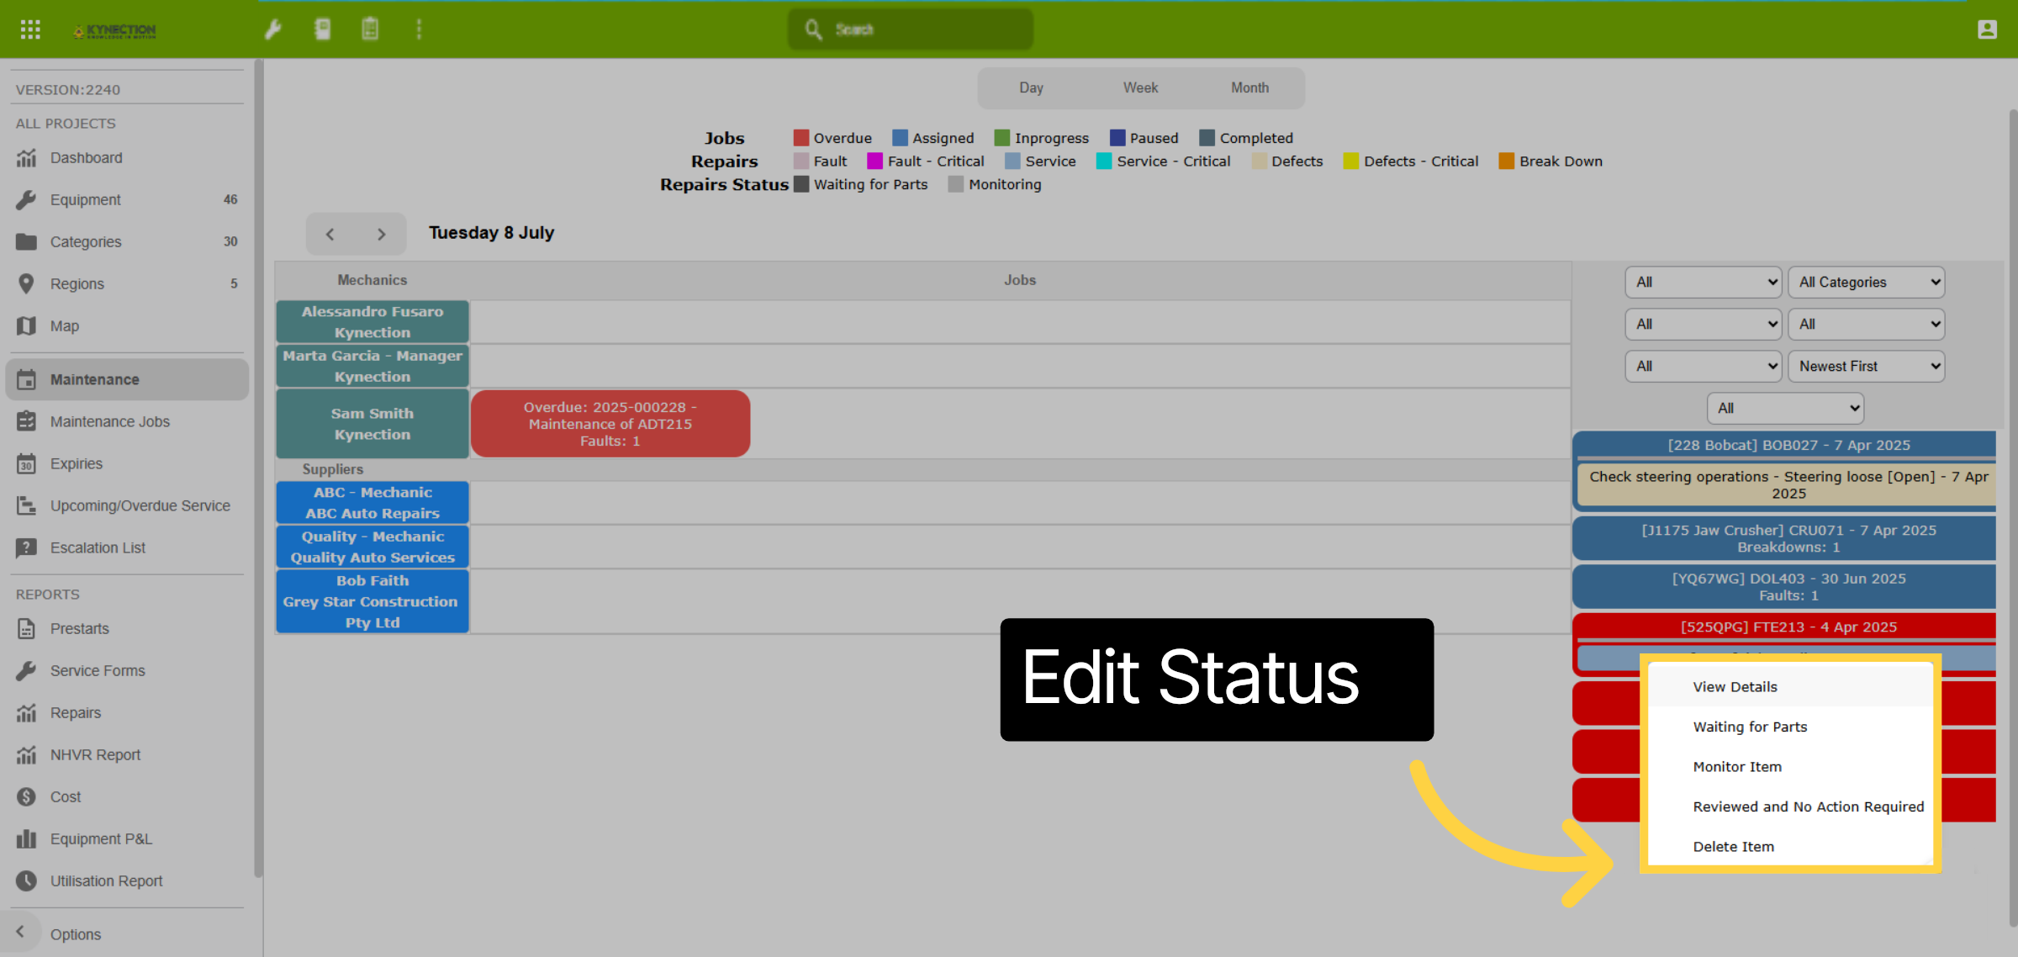The height and width of the screenshot is (957, 2018).
Task: Select mechanic Sam Smith Kynection
Action: click(x=372, y=424)
